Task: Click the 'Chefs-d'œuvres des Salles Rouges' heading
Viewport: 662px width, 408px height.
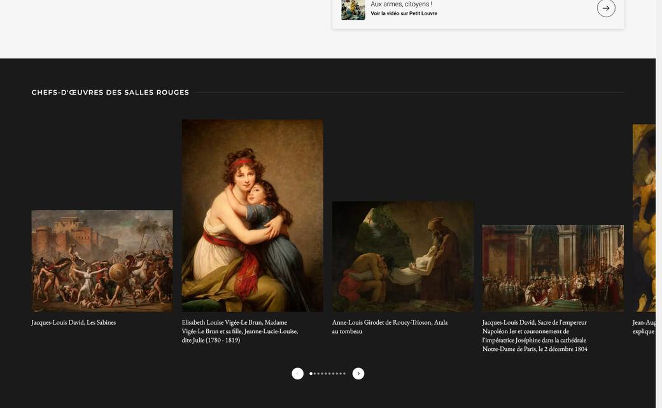Action: tap(110, 91)
